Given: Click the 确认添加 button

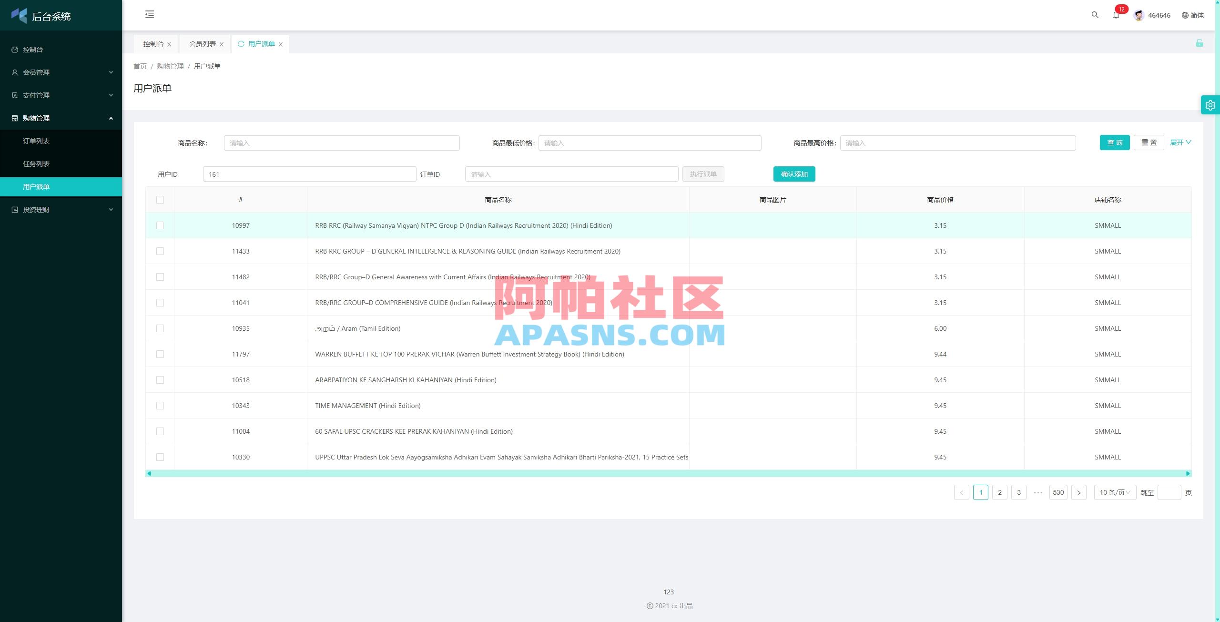Looking at the screenshot, I should pos(794,174).
